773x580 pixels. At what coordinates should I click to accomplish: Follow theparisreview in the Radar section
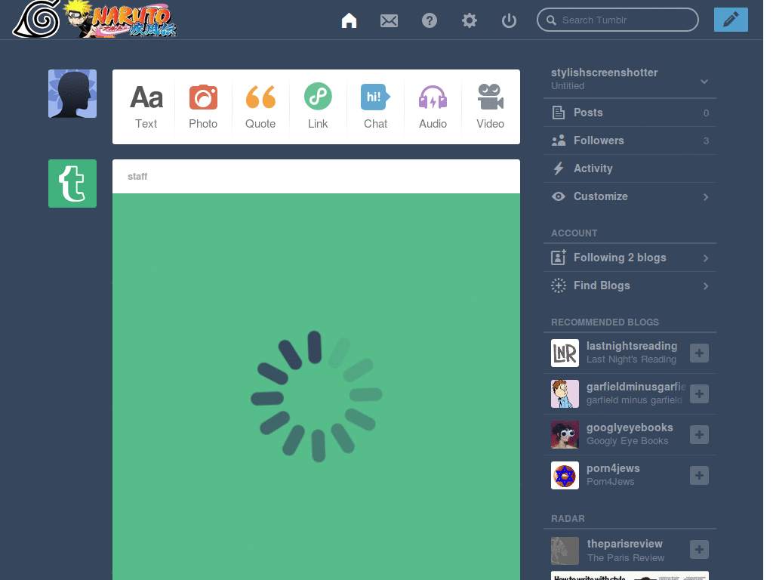(701, 549)
